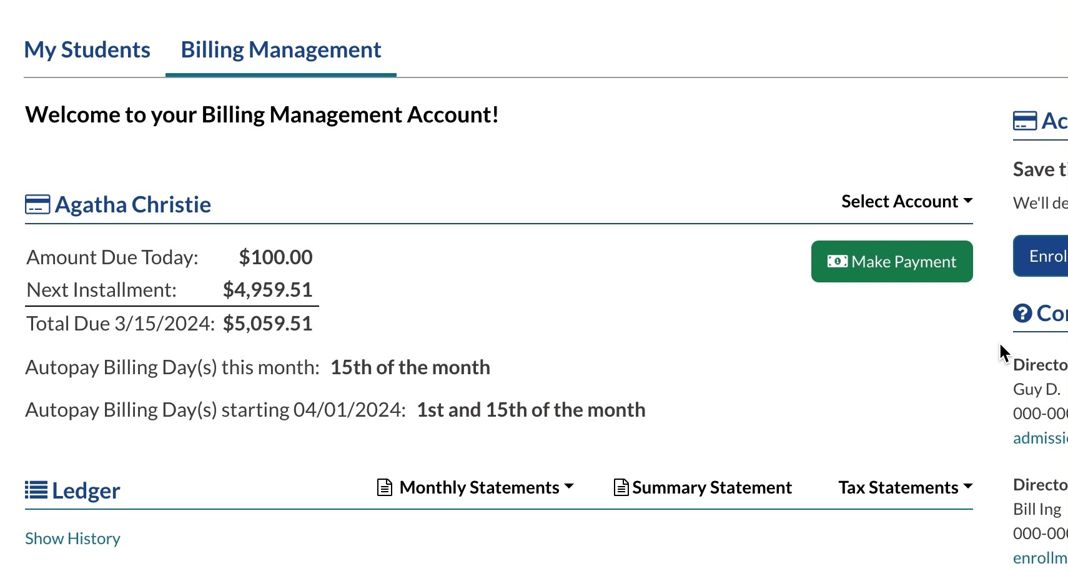Click the credit card icon in right sidebar
1068x576 pixels.
[1024, 121]
